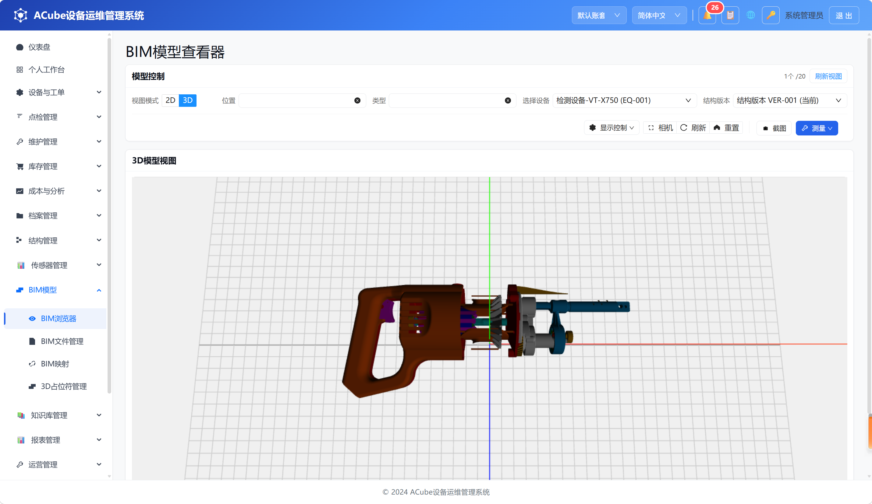Collapse the BIM模型 menu
The image size is (872, 504).
(55, 290)
